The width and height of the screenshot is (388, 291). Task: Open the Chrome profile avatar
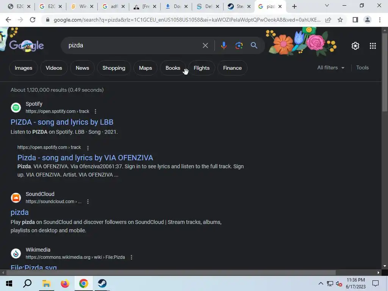[368, 20]
